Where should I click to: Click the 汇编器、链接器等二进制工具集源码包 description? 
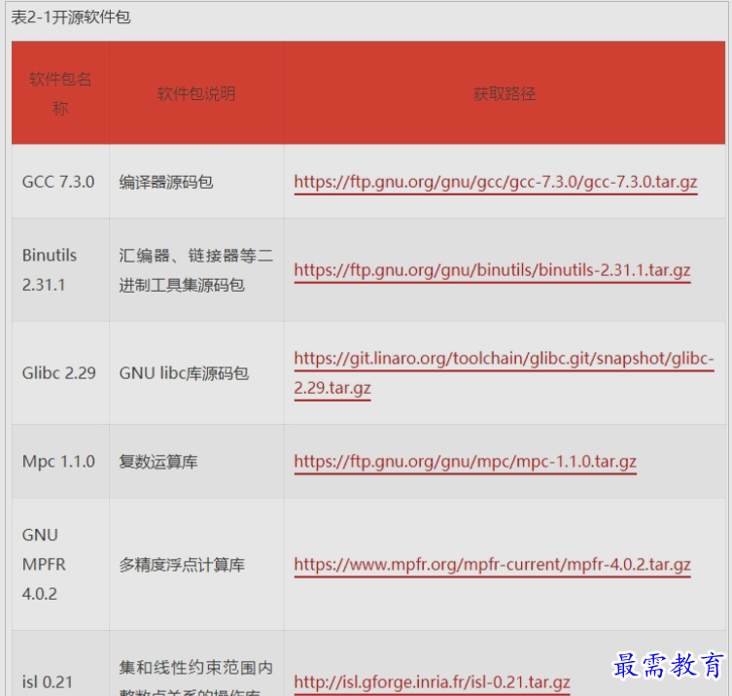click(x=196, y=270)
